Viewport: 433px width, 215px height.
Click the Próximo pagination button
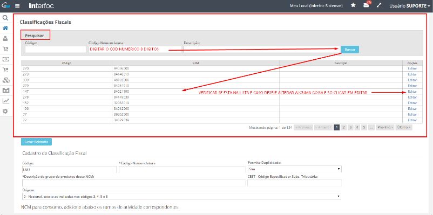[x=385, y=127]
